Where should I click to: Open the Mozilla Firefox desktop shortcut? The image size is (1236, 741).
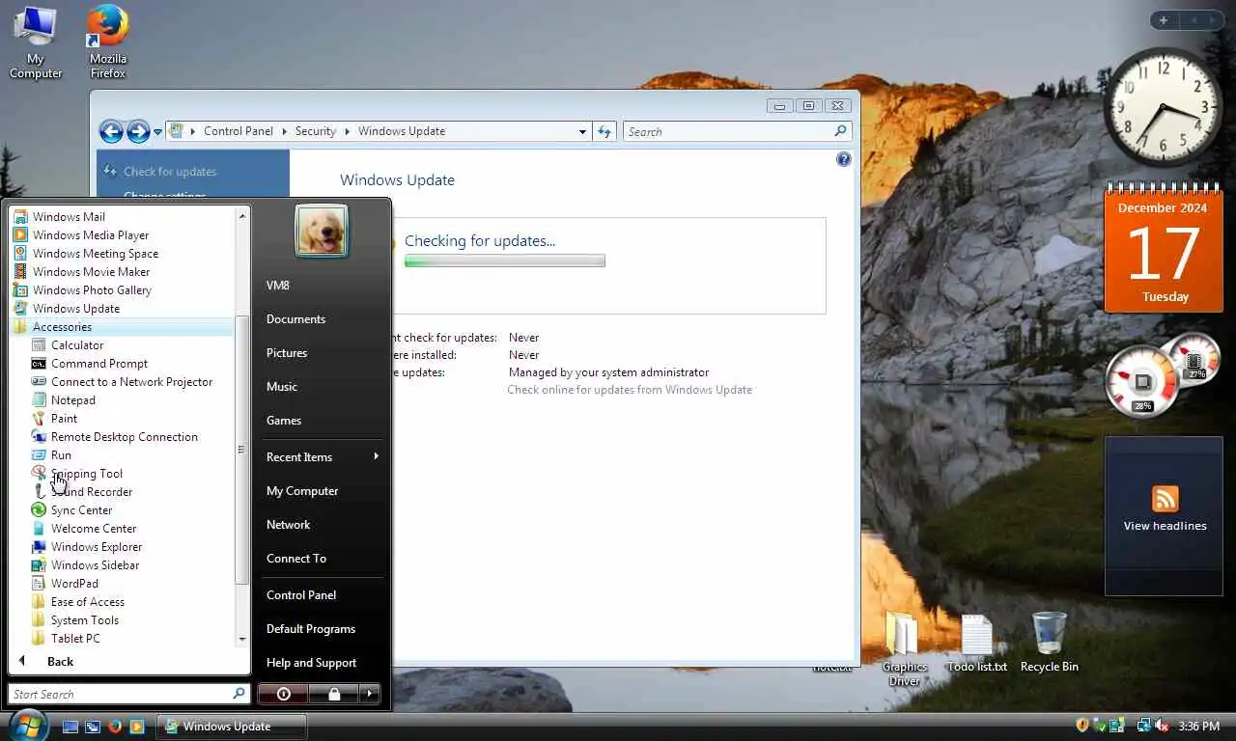[x=108, y=42]
